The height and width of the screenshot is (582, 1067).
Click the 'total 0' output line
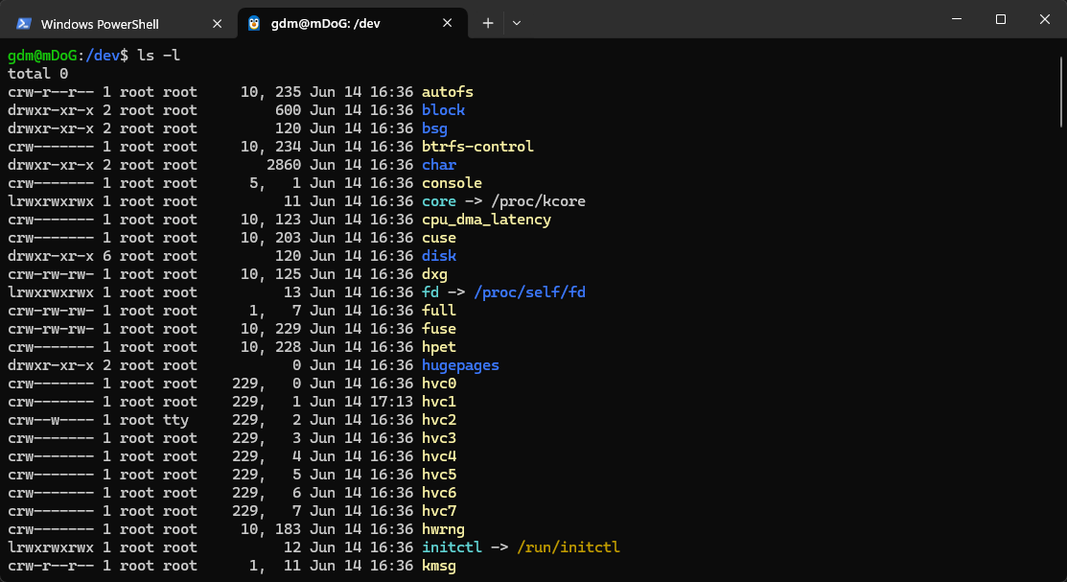pos(38,74)
